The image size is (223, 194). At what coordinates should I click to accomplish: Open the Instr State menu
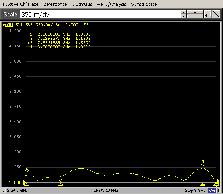pos(144,4)
